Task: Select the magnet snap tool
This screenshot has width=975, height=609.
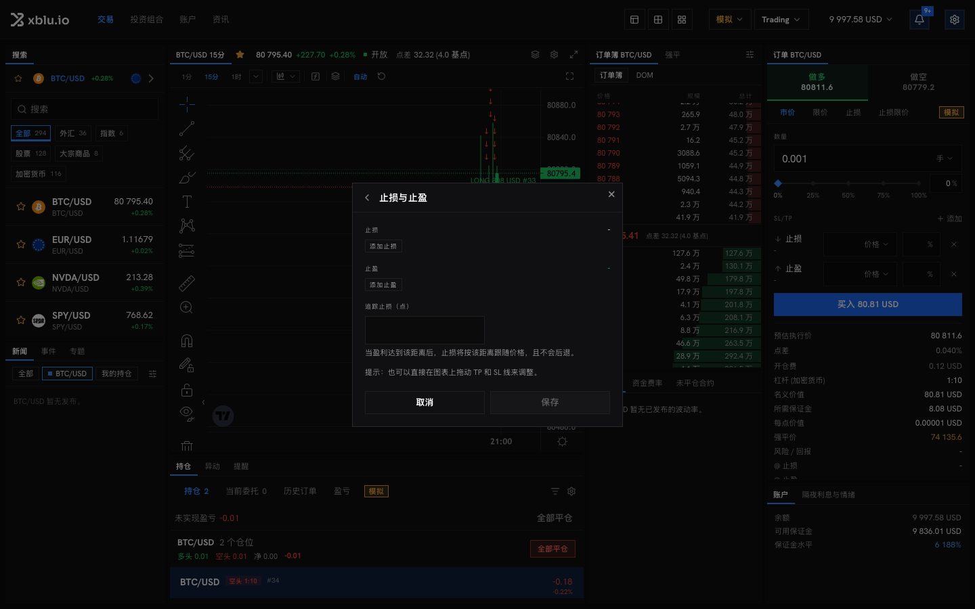Action: pyautogui.click(x=187, y=340)
